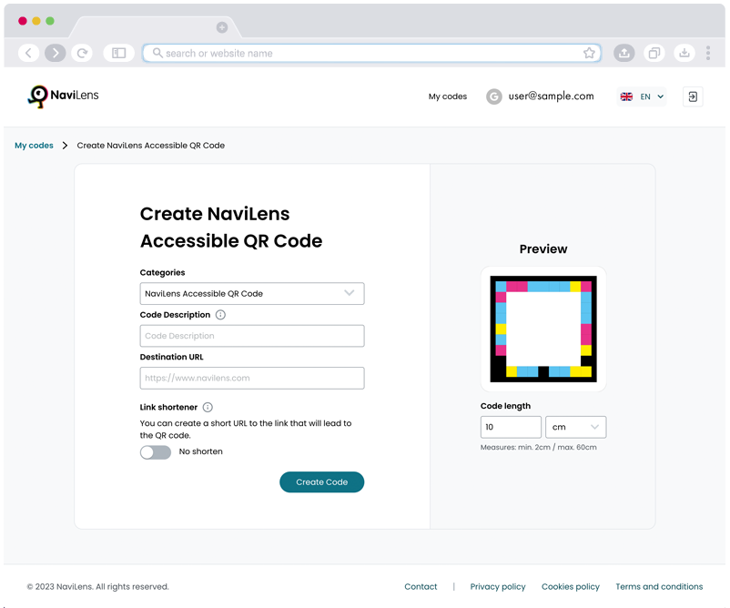Open the Categories dropdown
The width and height of the screenshot is (730, 608).
(x=252, y=294)
